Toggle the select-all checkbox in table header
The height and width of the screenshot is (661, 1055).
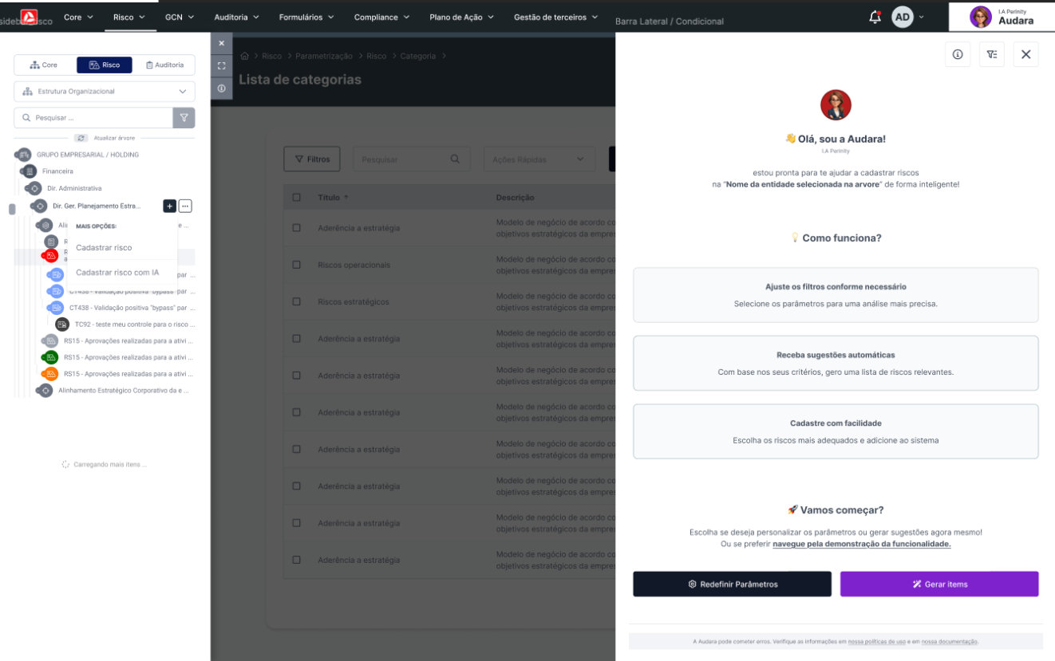(297, 198)
